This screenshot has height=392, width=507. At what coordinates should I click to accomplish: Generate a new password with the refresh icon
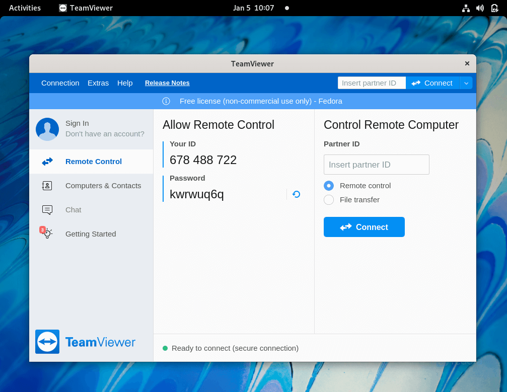tap(296, 194)
